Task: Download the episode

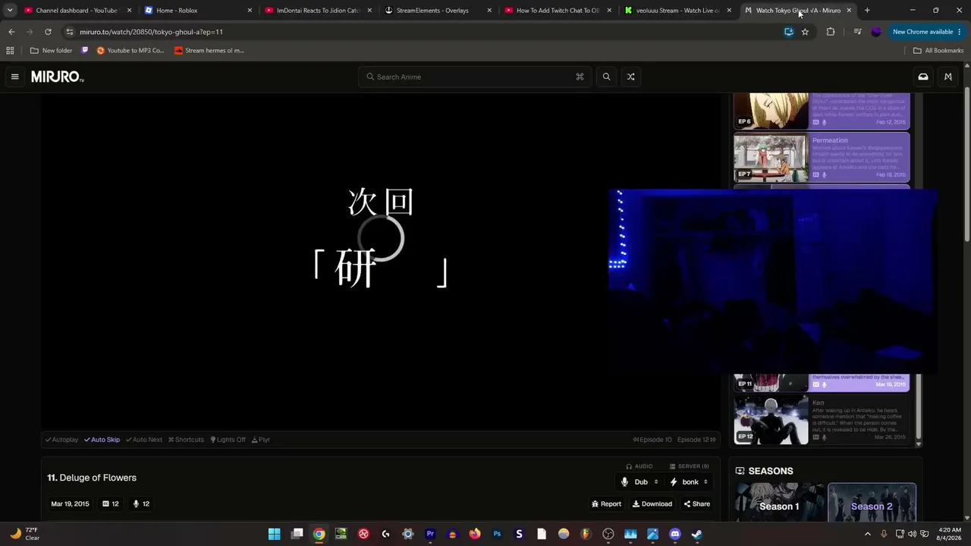Action: click(652, 504)
